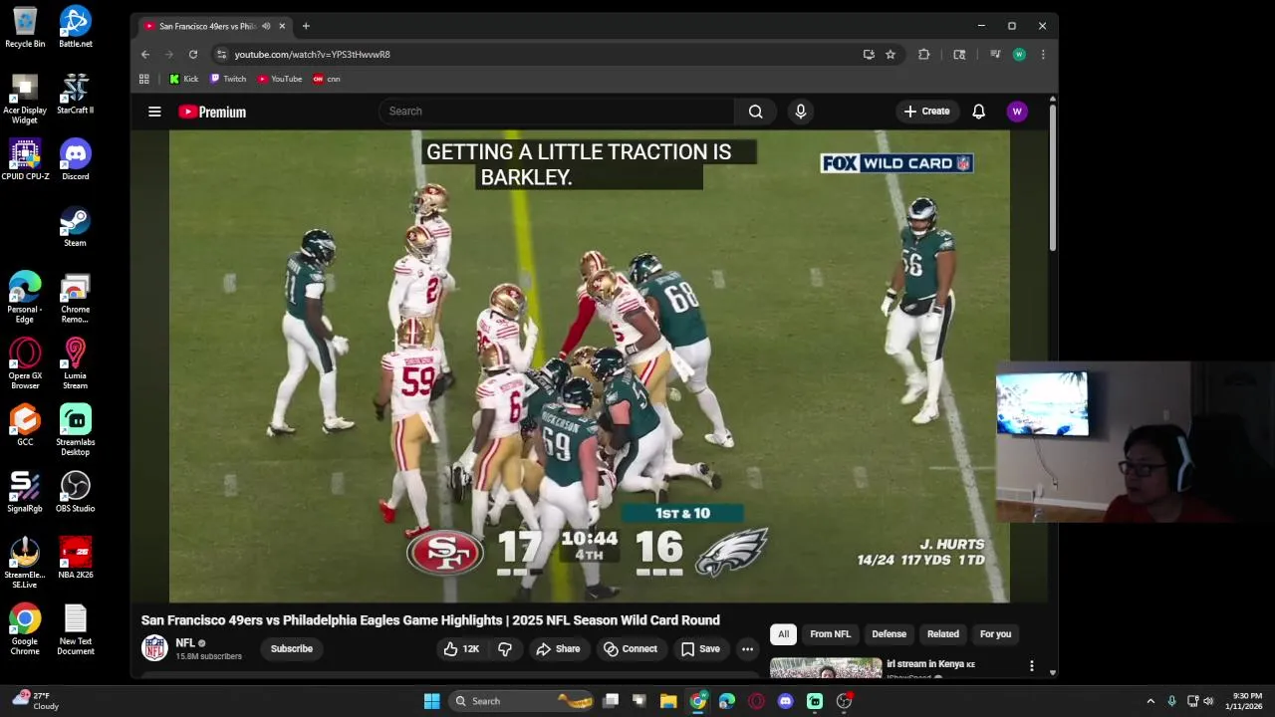Open Chrome apps grid in bookmarks bar
This screenshot has height=717, width=1275.
[x=144, y=79]
